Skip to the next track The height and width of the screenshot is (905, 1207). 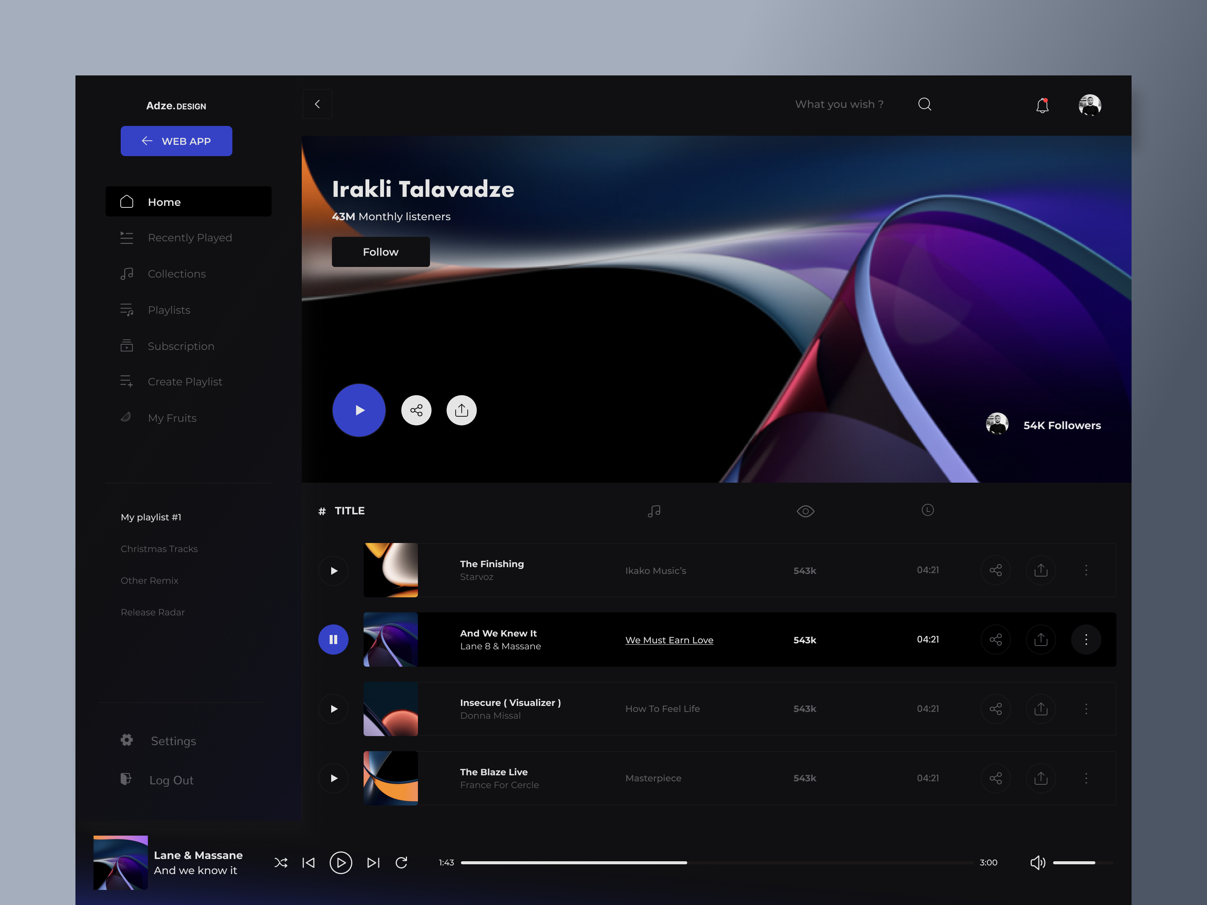coord(373,862)
